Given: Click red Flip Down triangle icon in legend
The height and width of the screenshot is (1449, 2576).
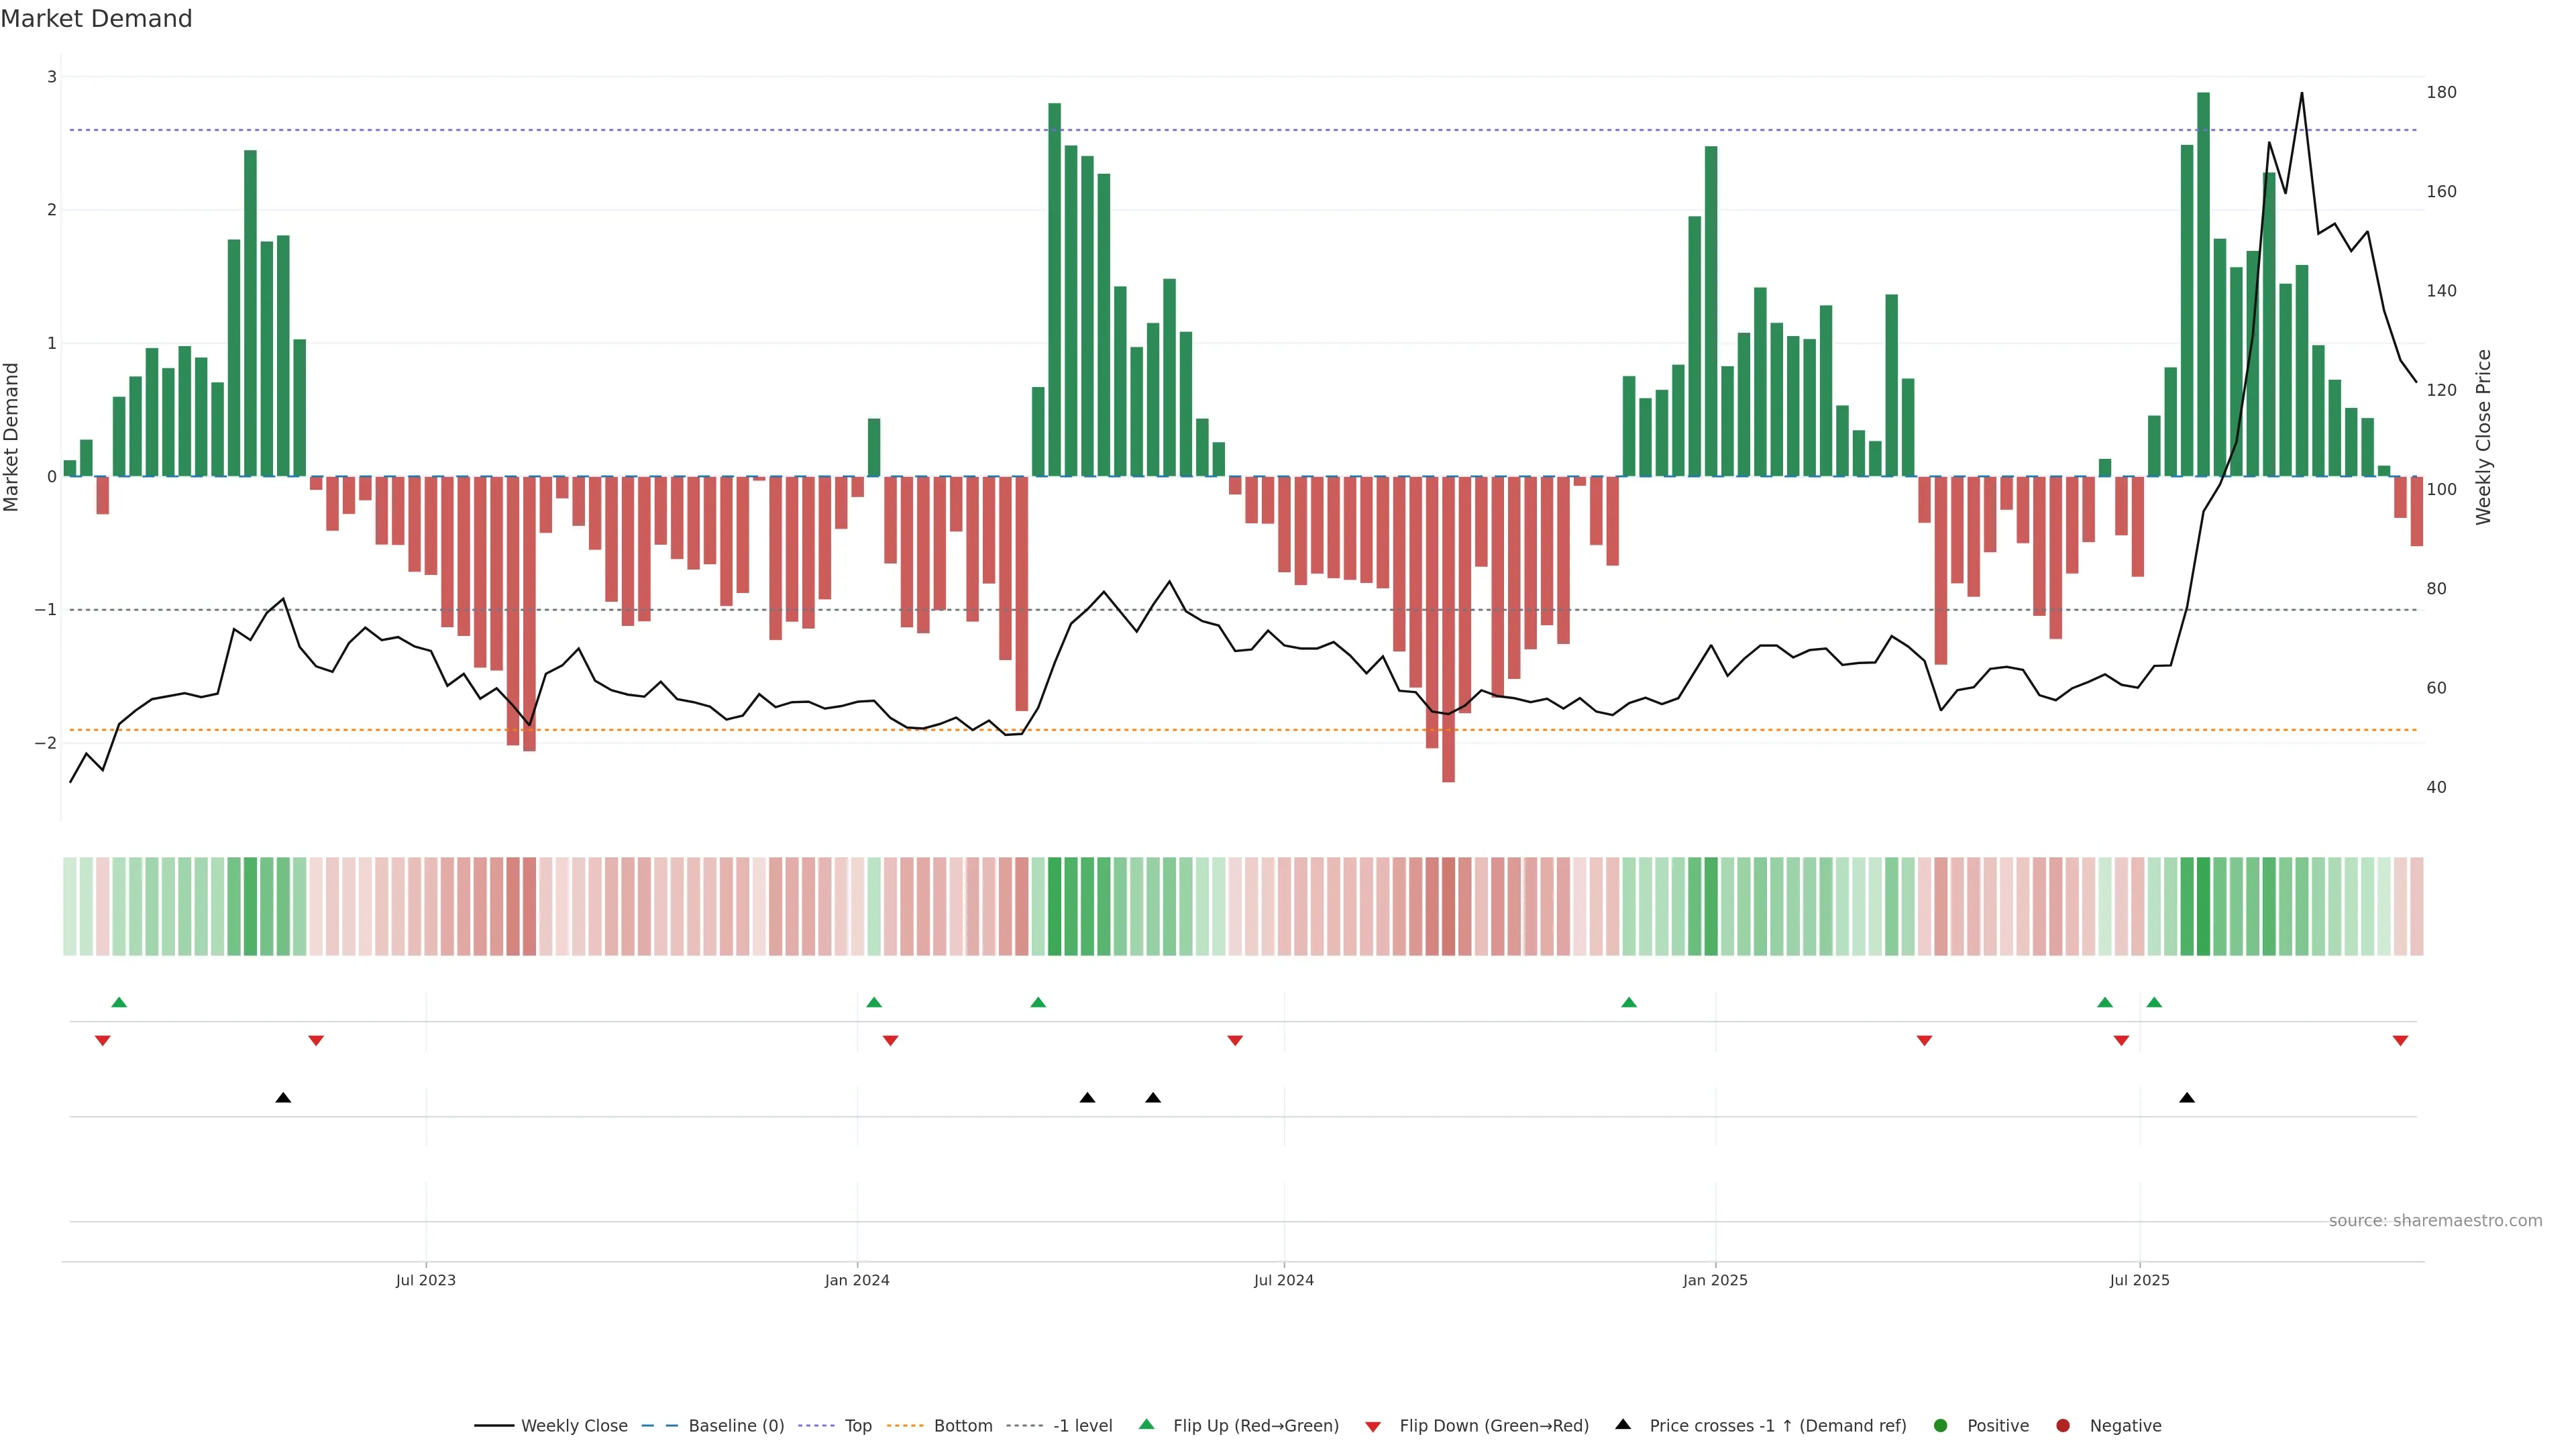Looking at the screenshot, I should coord(1373,1426).
